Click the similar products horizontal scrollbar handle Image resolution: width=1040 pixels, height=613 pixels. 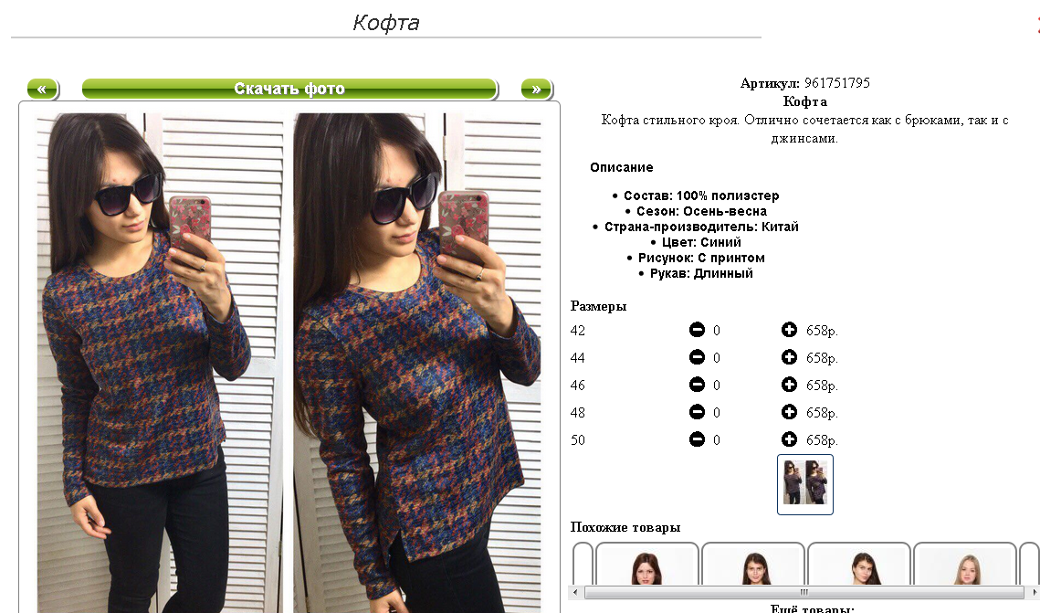(x=804, y=592)
